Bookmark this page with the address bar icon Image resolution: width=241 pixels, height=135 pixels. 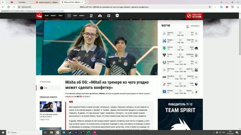pos(210,7)
